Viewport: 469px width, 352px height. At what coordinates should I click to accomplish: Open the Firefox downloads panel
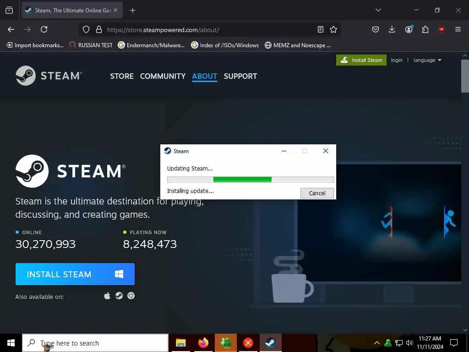[392, 29]
